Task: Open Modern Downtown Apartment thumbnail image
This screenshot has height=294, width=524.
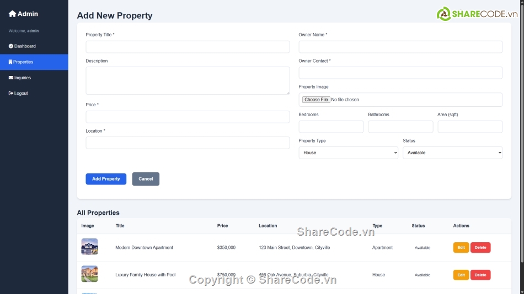Action: coord(89,247)
